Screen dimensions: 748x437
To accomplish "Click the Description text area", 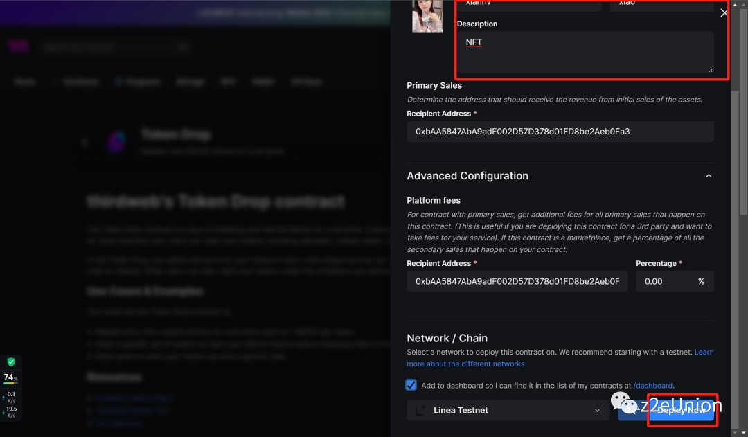I will click(585, 52).
